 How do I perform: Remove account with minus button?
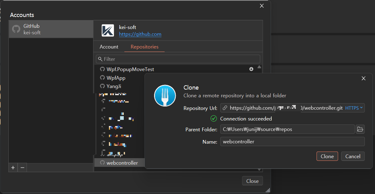click(22, 168)
